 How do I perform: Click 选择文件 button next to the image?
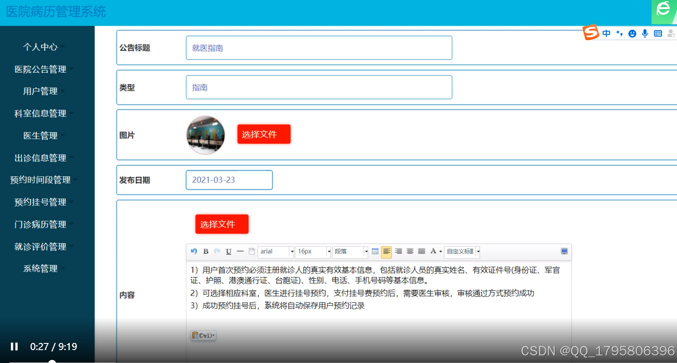pyautogui.click(x=264, y=134)
